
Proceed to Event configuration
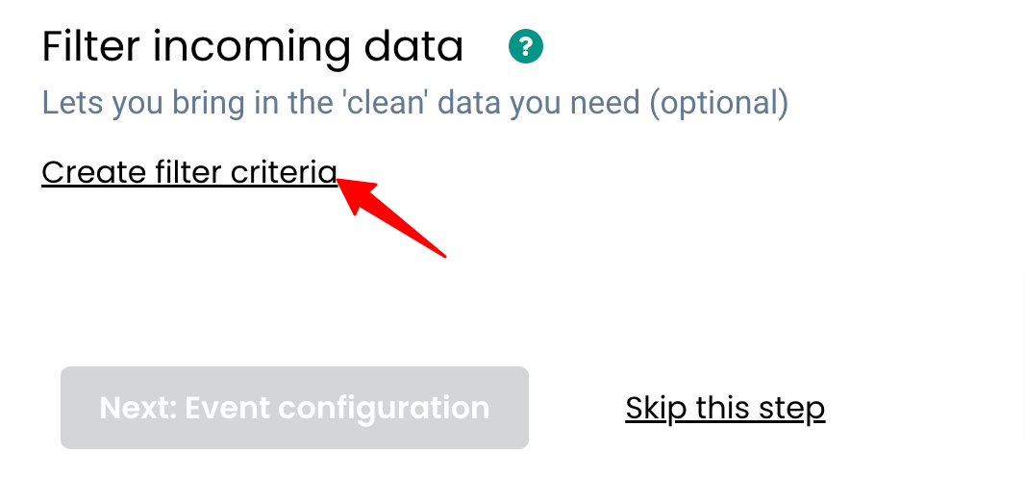pos(294,408)
